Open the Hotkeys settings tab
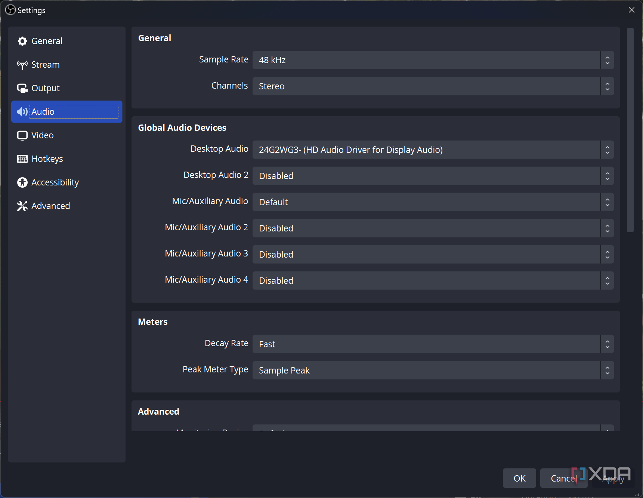Viewport: 643px width, 498px height. [67, 159]
